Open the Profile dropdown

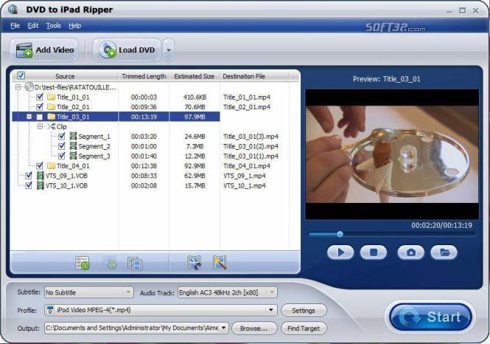(x=161, y=310)
